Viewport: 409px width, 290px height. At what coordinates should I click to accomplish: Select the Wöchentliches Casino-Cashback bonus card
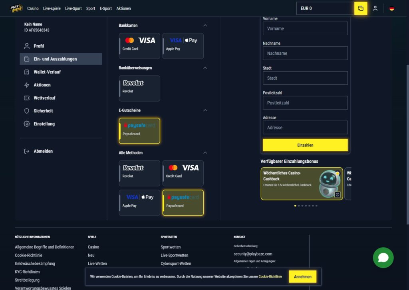(302, 184)
